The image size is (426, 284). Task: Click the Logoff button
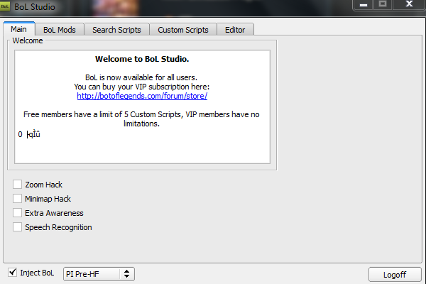point(395,275)
